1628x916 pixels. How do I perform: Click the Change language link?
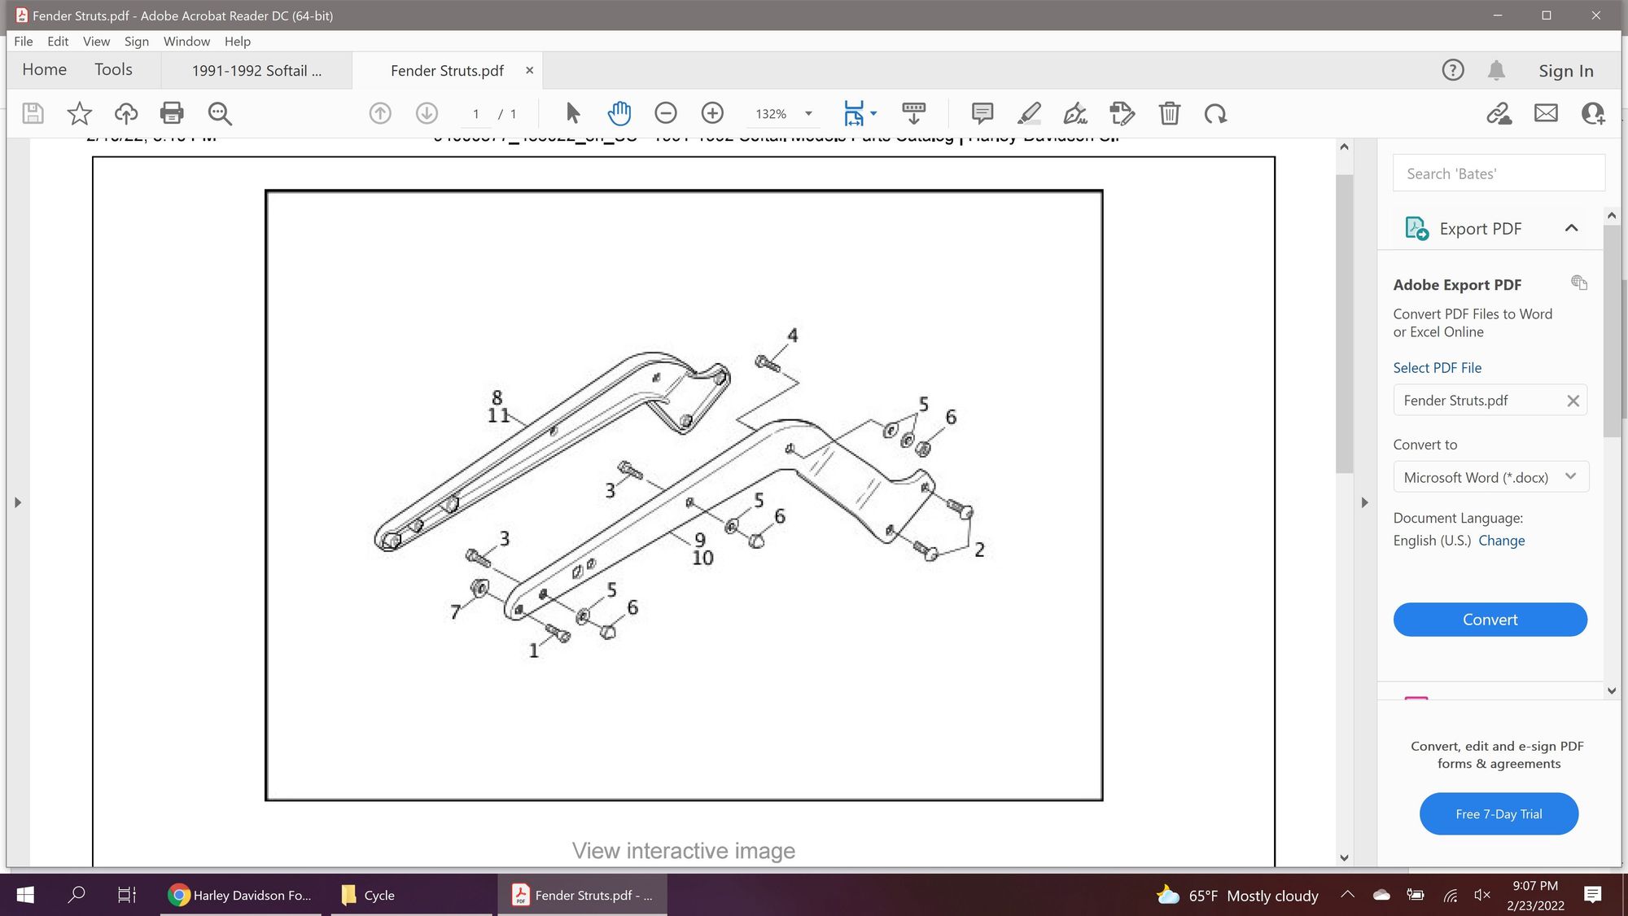[1501, 541]
